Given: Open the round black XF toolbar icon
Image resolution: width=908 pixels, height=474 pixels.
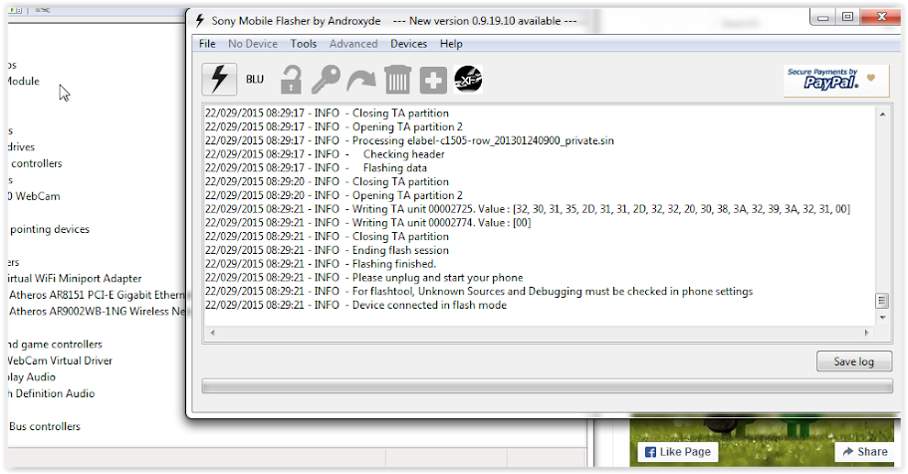Looking at the screenshot, I should point(468,80).
